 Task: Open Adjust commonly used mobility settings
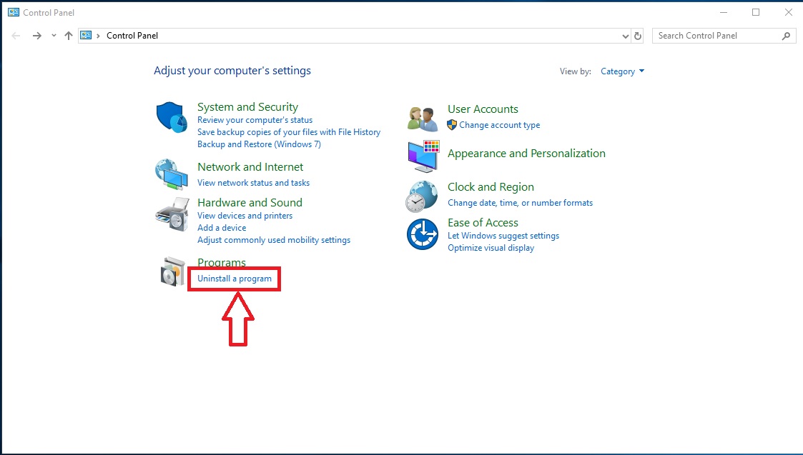[274, 240]
